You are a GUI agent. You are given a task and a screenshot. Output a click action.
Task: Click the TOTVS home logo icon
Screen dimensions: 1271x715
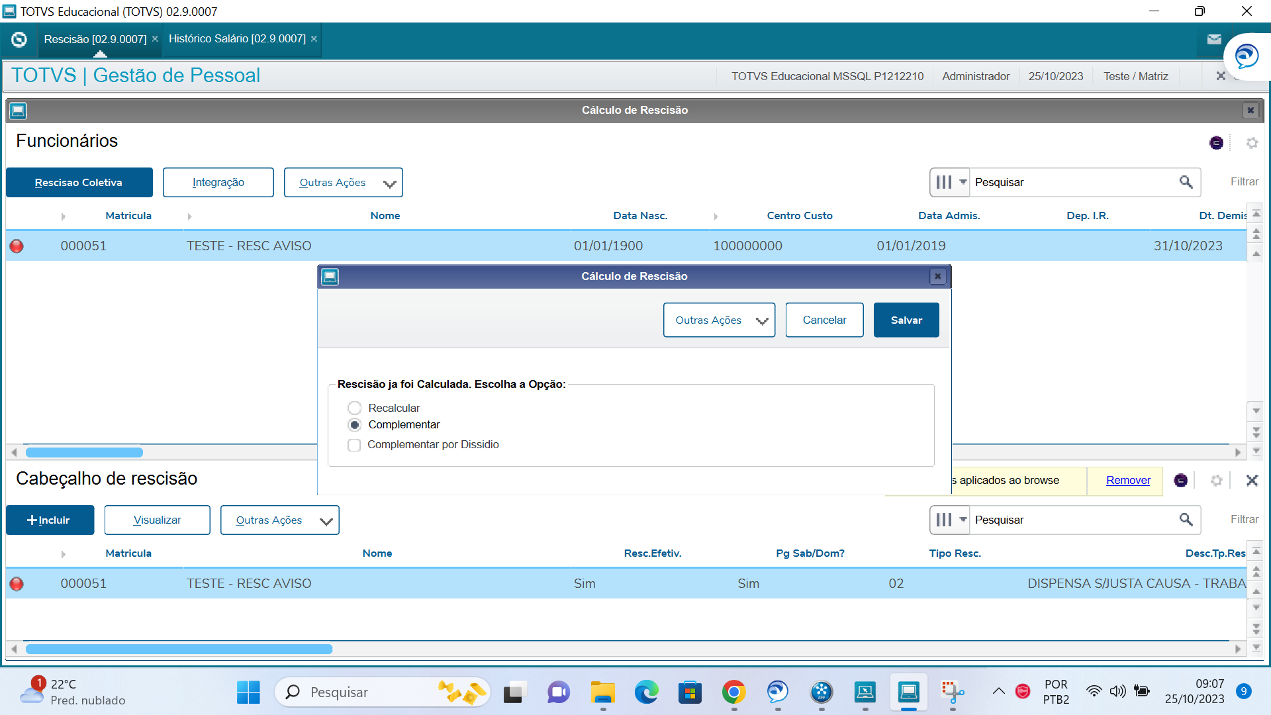[x=19, y=39]
